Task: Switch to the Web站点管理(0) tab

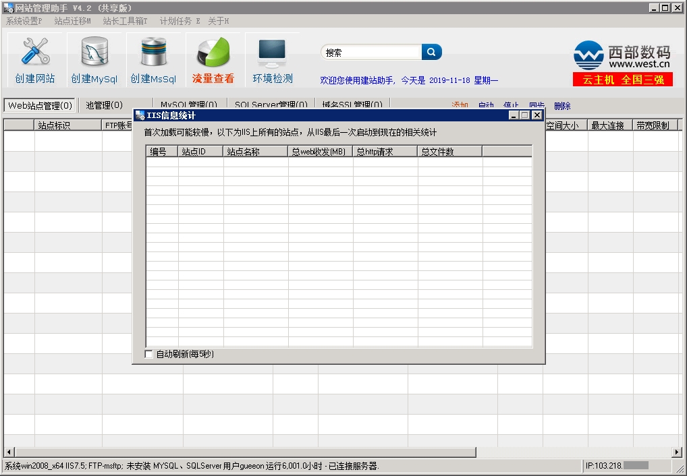Action: pos(40,105)
